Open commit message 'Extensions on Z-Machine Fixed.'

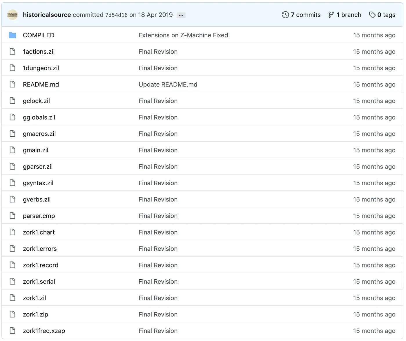pyautogui.click(x=184, y=35)
